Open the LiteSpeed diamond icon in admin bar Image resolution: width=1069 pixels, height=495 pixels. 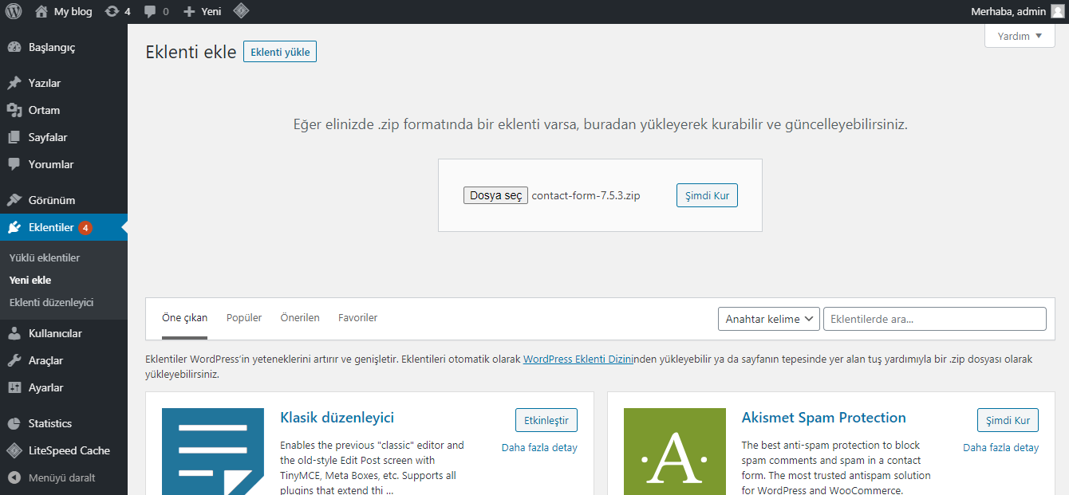click(x=241, y=12)
